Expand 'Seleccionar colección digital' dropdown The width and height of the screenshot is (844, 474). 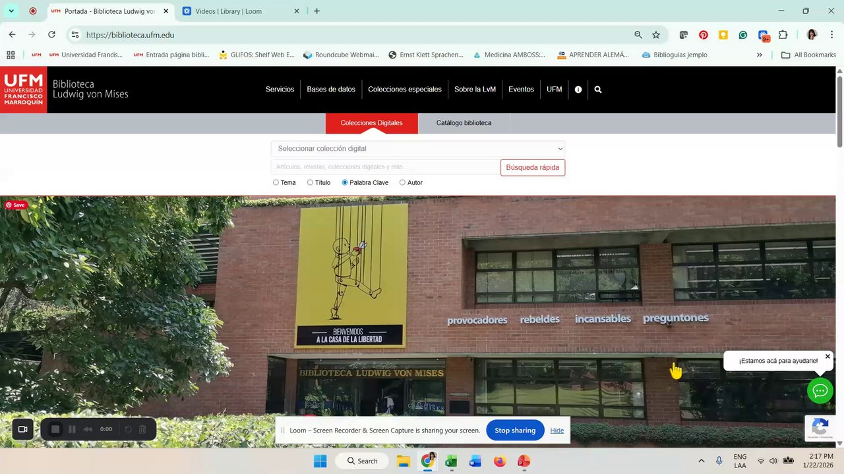pos(418,149)
